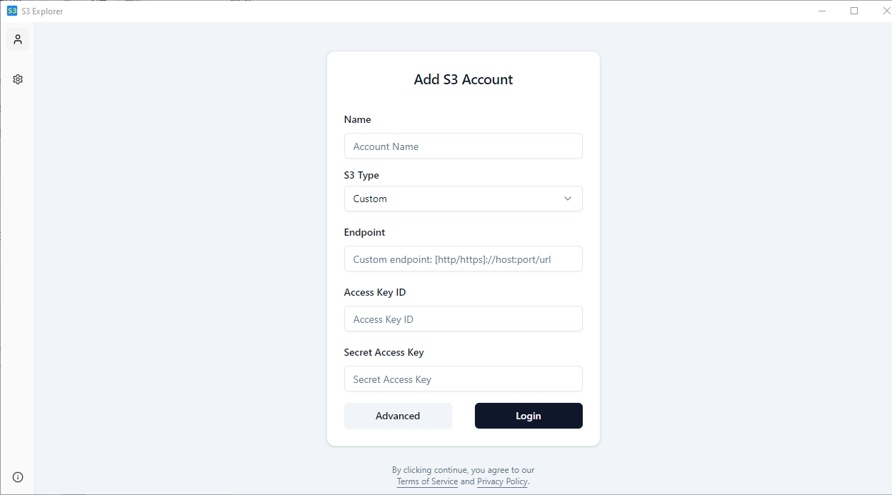Click the Advanced button
Viewport: 892px width, 495px height.
point(398,416)
